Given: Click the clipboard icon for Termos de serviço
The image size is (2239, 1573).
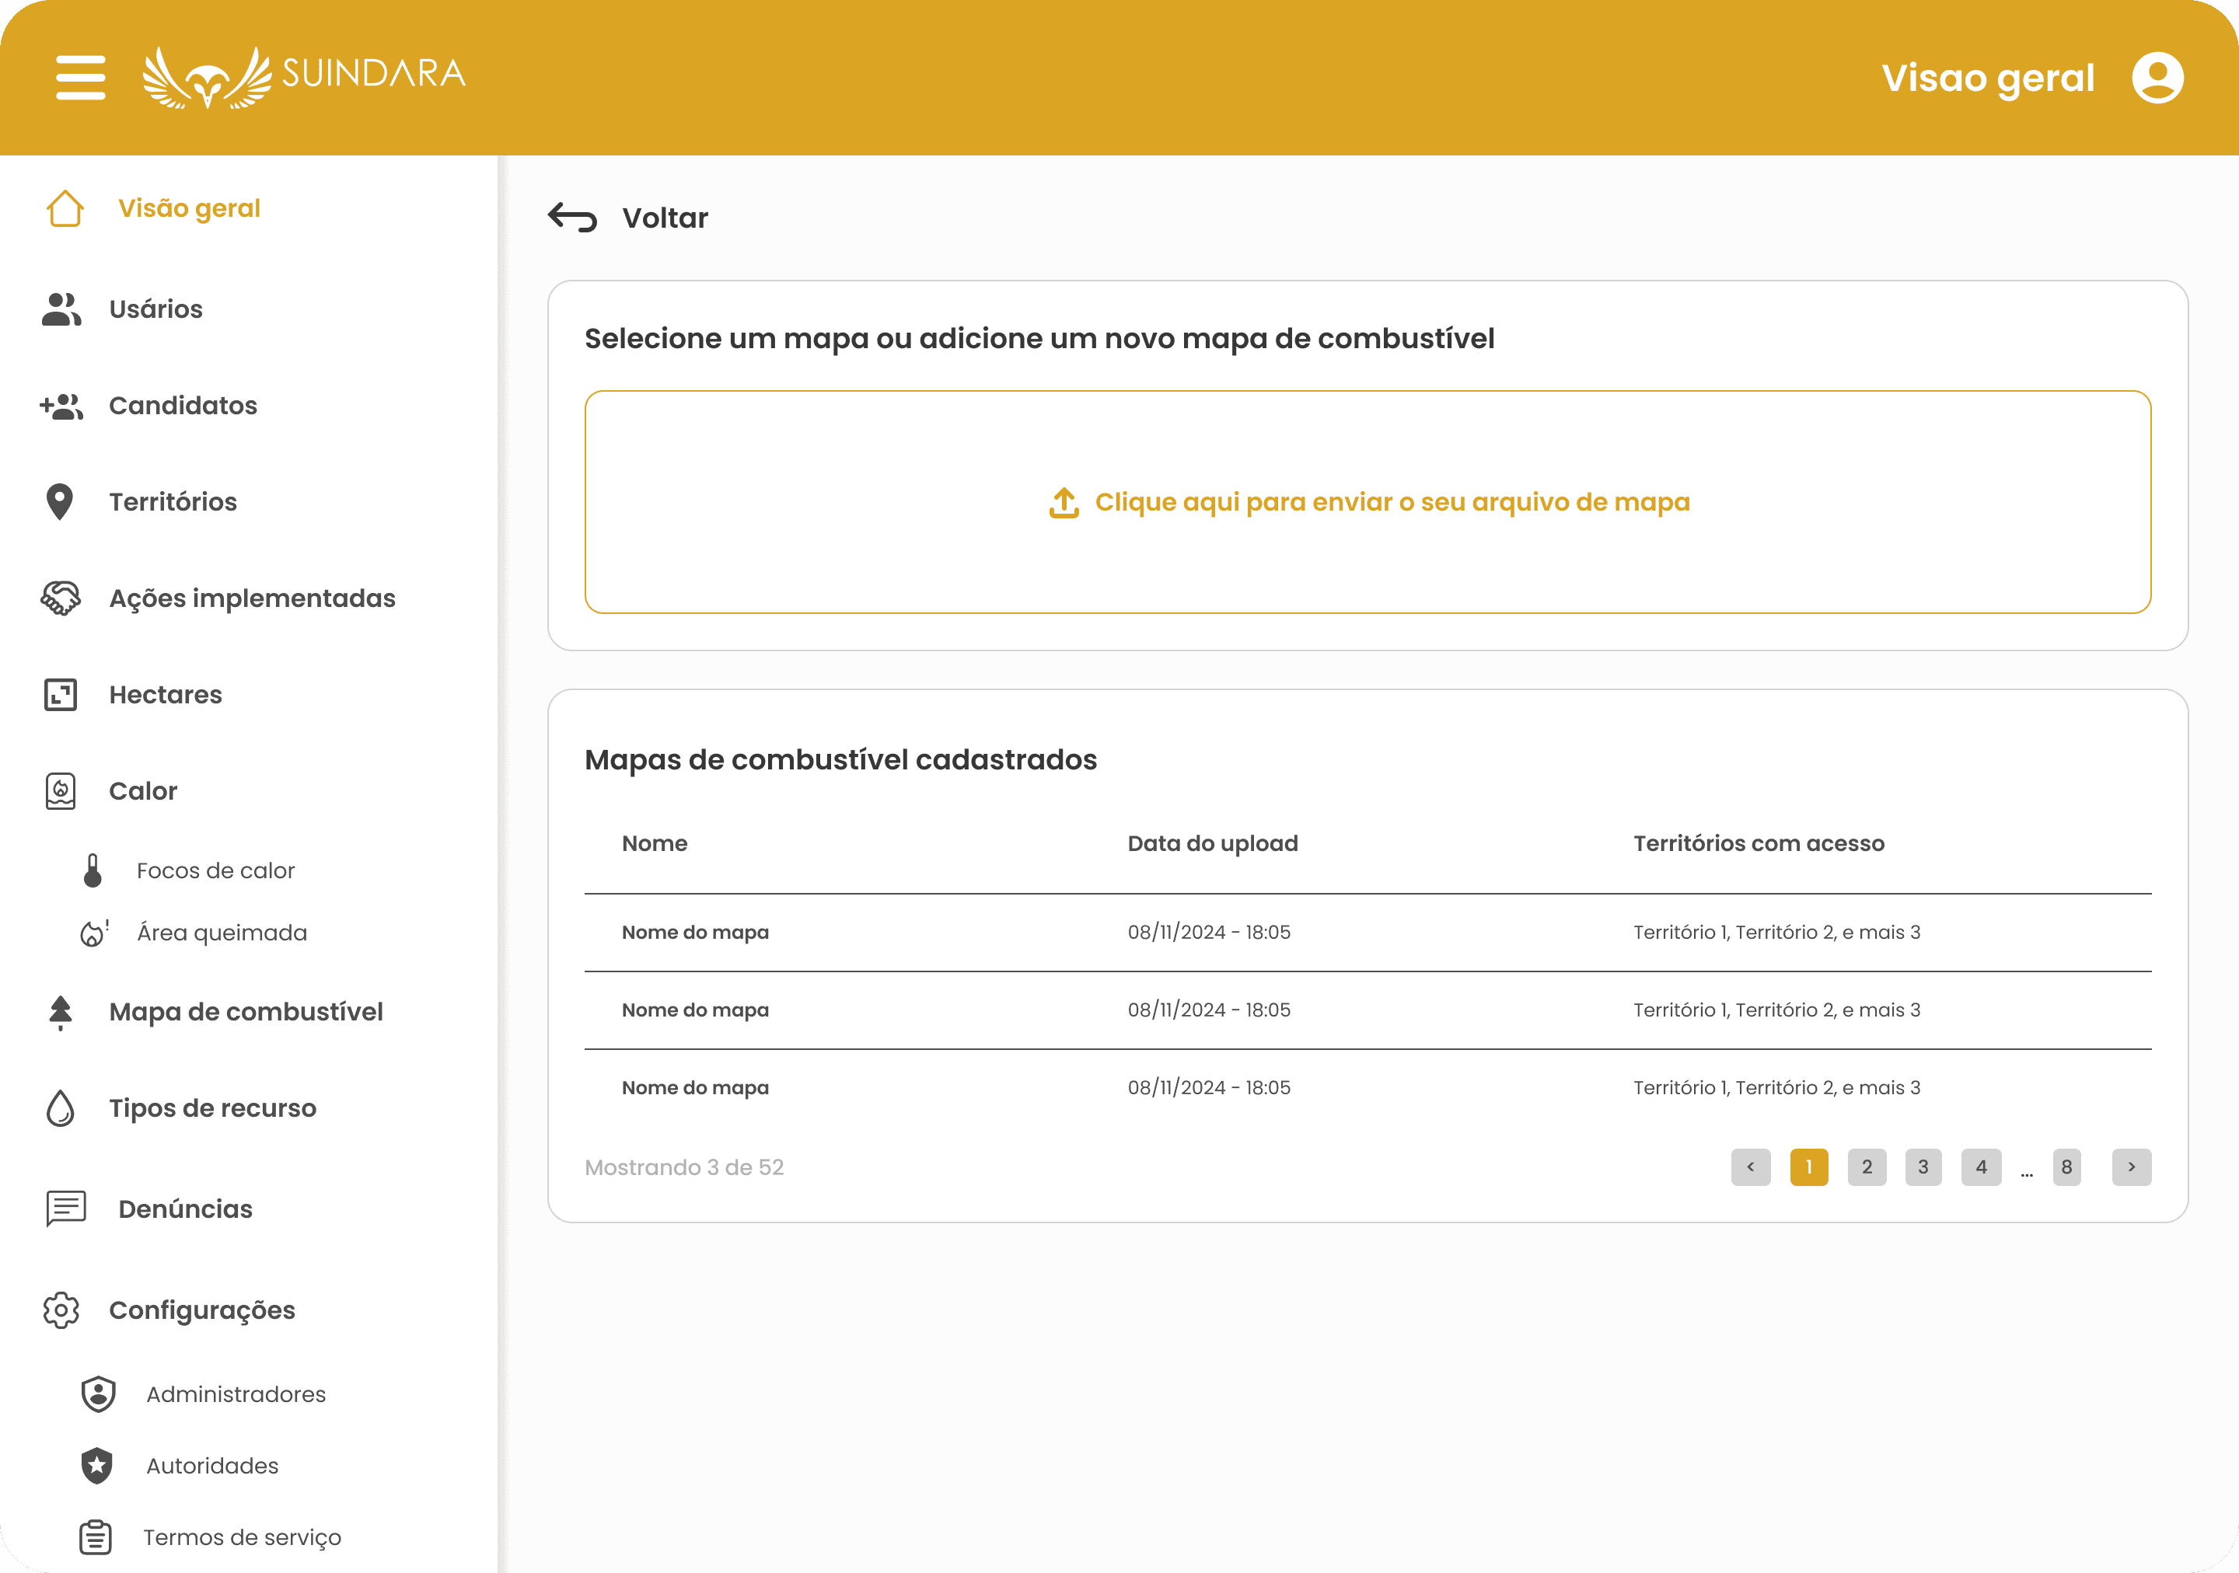Looking at the screenshot, I should (x=96, y=1538).
